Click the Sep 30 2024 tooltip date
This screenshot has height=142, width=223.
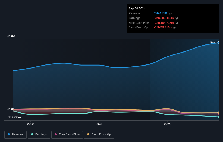coord(137,8)
